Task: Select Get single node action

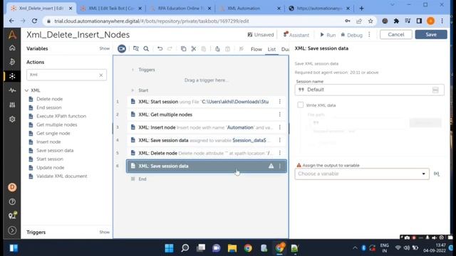Action: tap(53, 133)
